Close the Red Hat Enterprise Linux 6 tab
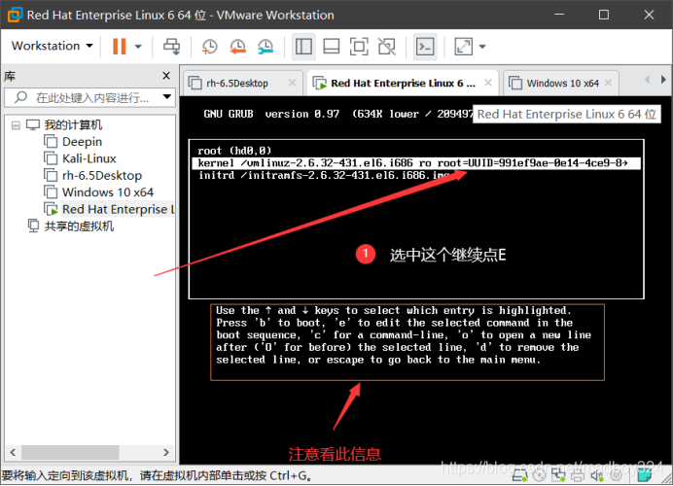Image resolution: width=673 pixels, height=486 pixels. (488, 83)
